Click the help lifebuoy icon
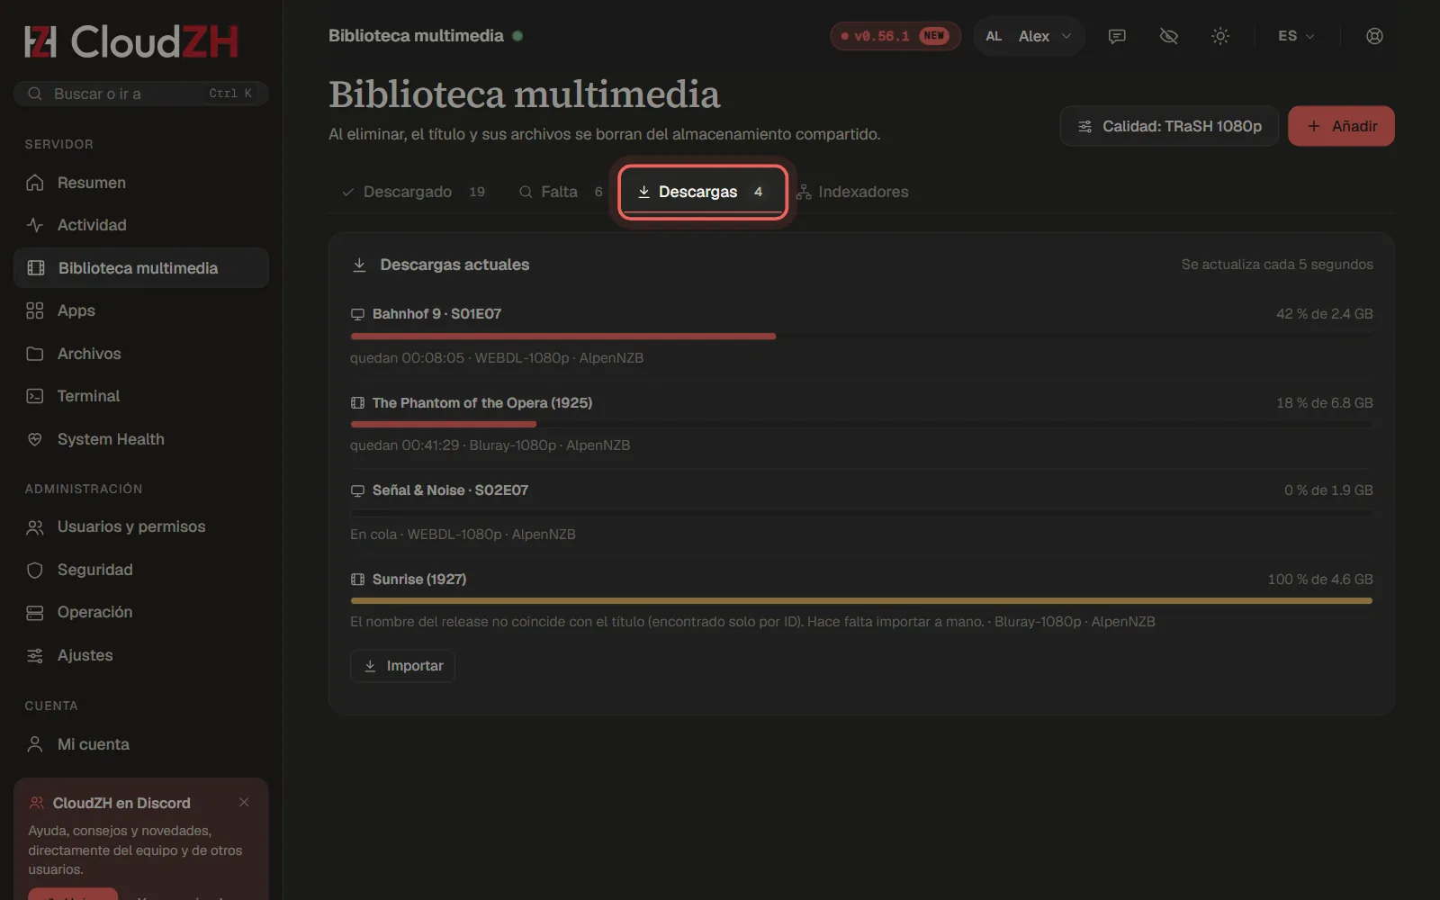The height and width of the screenshot is (900, 1440). (1374, 36)
